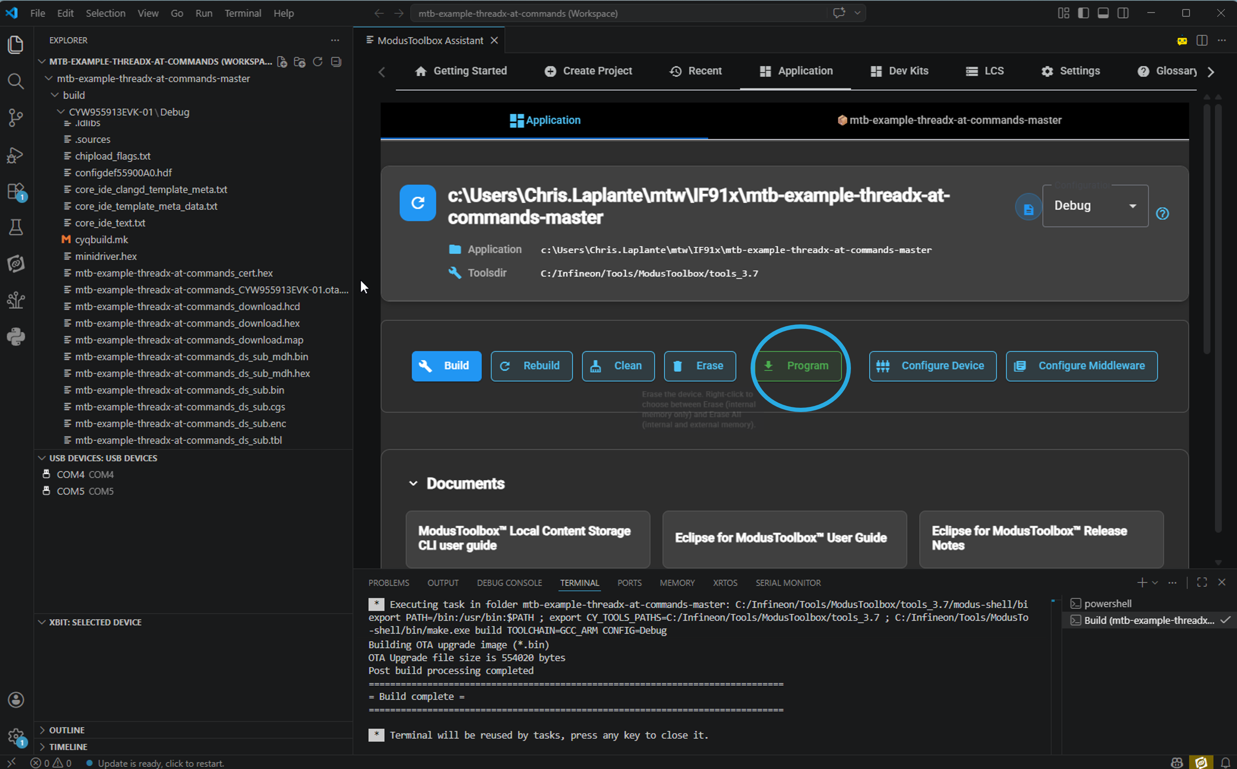Open Explorer's Views and More Actions menu
Screen dimensions: 1237x769
(x=335, y=40)
